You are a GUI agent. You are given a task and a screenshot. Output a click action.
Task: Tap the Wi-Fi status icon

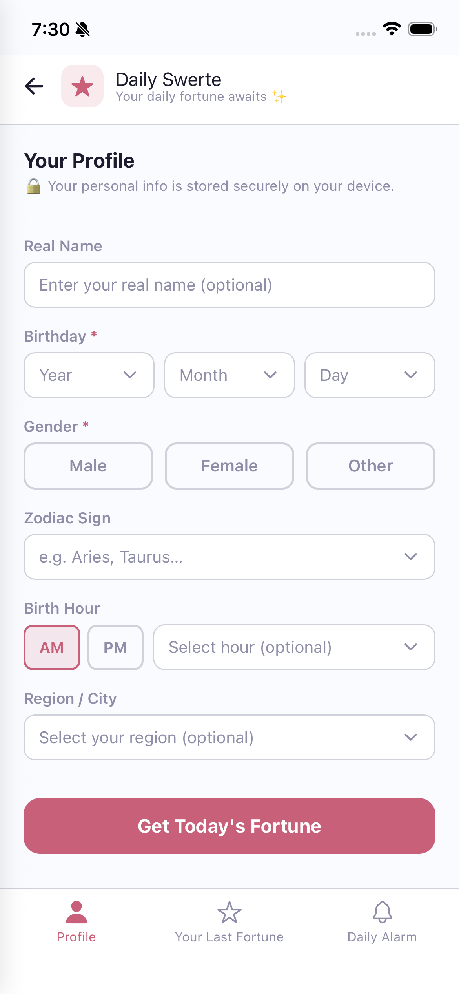392,29
